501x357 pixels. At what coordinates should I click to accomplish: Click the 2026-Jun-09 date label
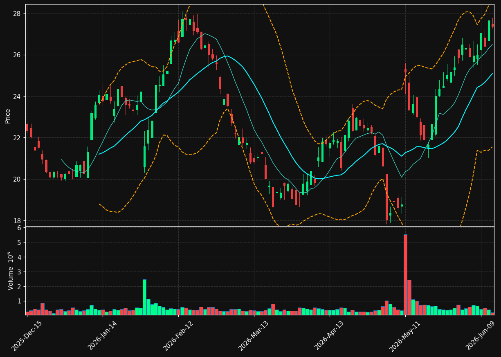point(480,336)
